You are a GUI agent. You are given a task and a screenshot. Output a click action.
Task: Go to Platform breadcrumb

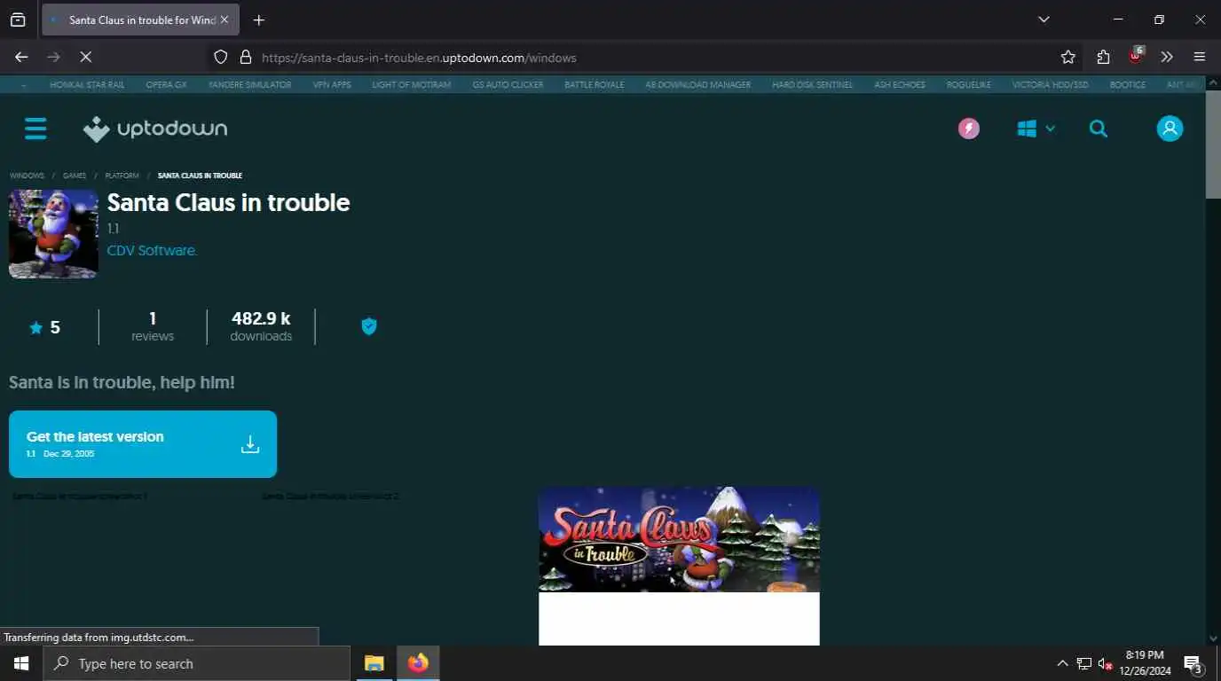point(122,176)
